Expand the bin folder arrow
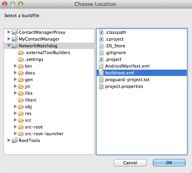This screenshot has height=173, width=192. tap(15, 66)
